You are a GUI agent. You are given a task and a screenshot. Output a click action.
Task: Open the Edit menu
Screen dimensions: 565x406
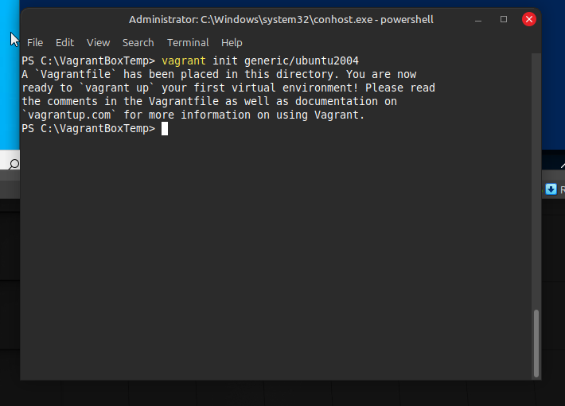pos(64,42)
